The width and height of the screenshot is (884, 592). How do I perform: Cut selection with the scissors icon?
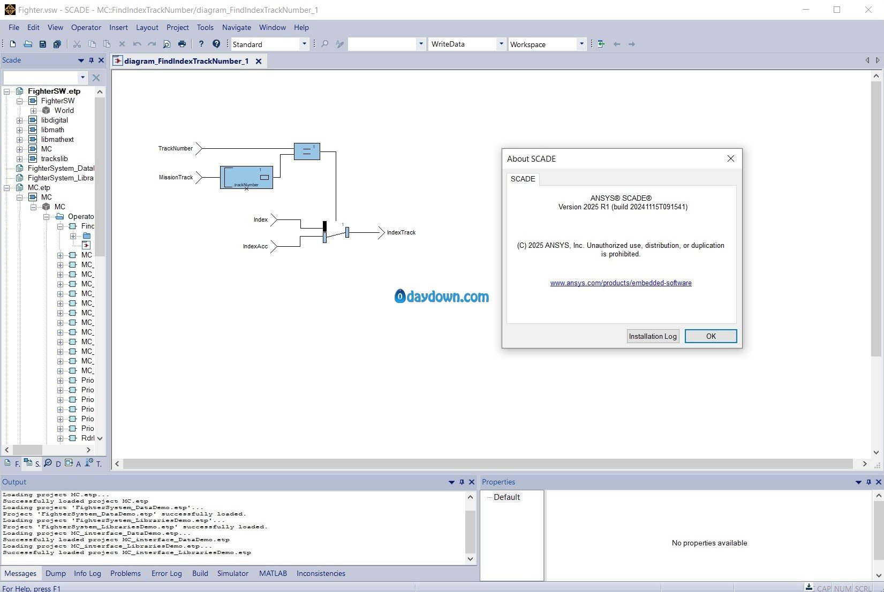(x=77, y=44)
